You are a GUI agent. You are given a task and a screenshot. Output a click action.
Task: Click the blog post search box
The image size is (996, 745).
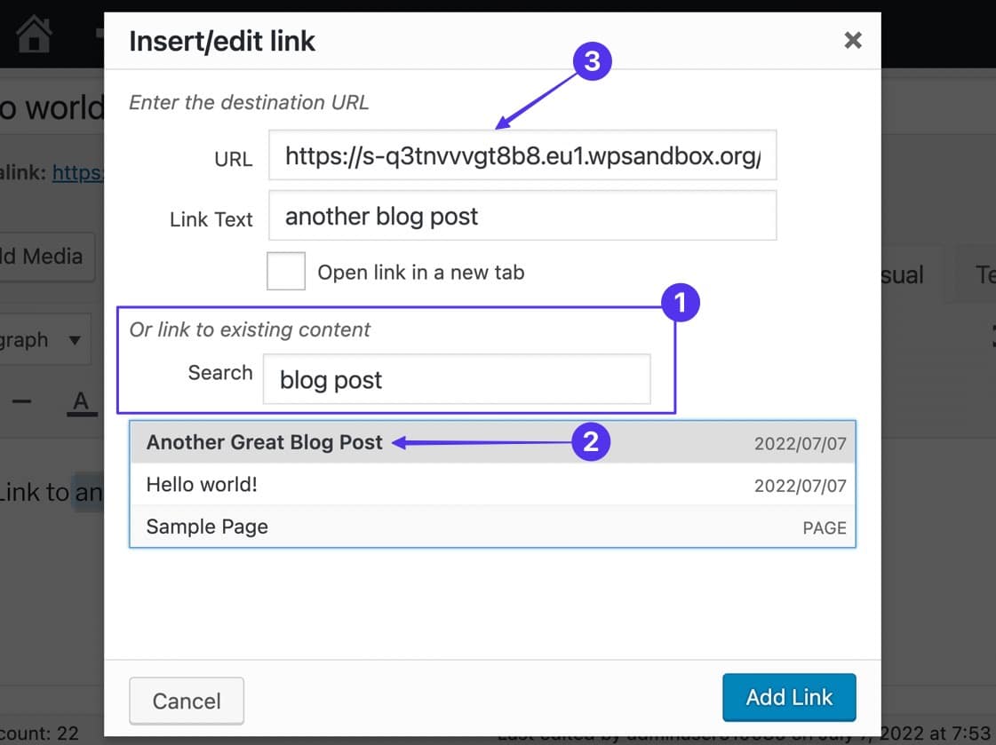point(456,379)
